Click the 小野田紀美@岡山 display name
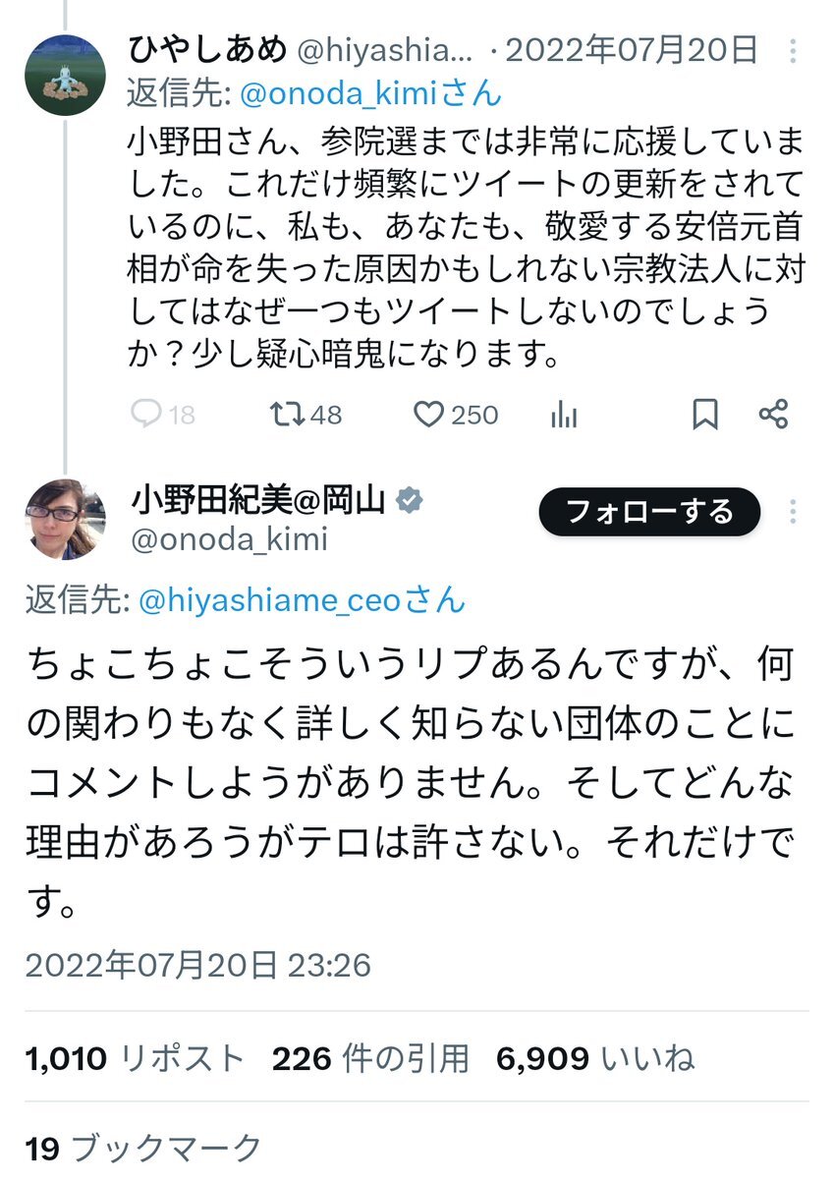 click(259, 500)
